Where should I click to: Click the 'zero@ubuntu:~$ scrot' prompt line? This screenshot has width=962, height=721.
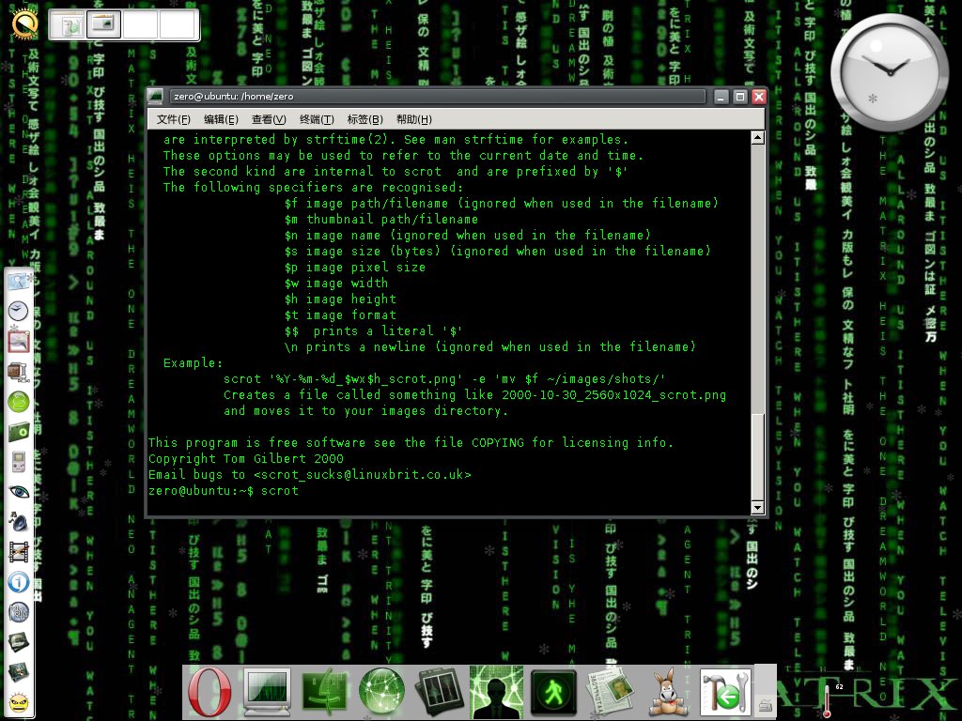224,490
